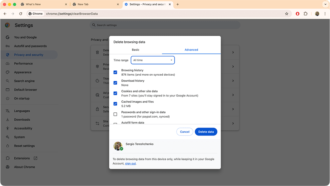Click the browser back arrow
330x186 pixels.
click(5, 14)
